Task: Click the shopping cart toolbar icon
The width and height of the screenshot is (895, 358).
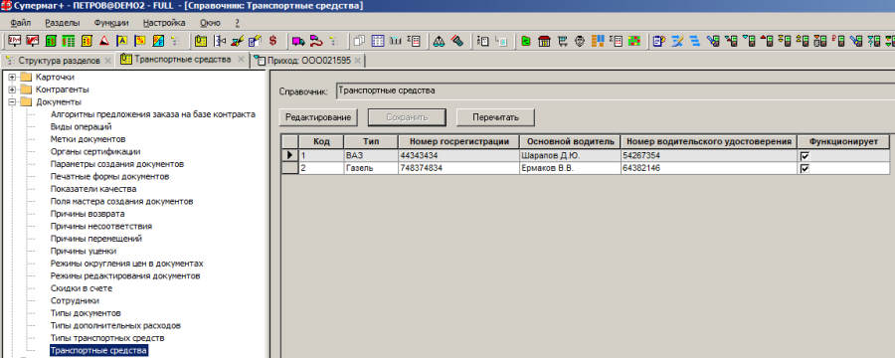Action: [x=563, y=41]
